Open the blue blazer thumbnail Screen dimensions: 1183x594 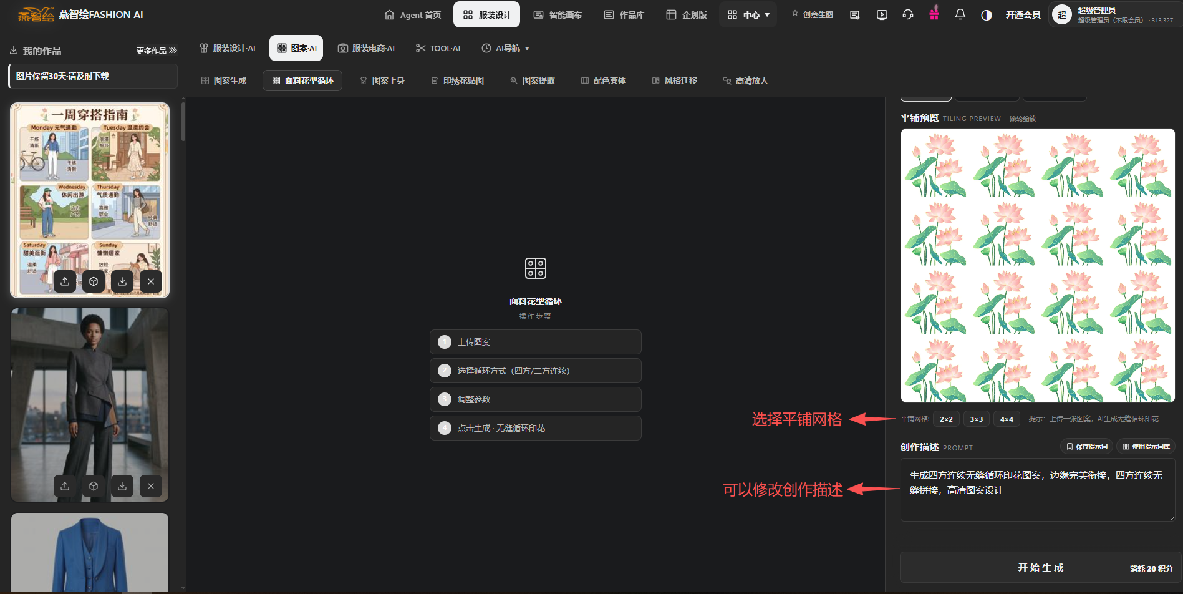point(90,552)
